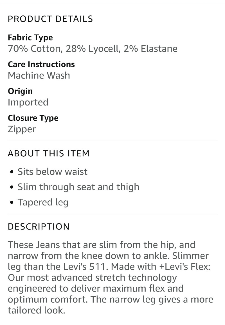Click the PRODUCT DETAILS heading
The width and height of the screenshot is (225, 325).
click(50, 19)
